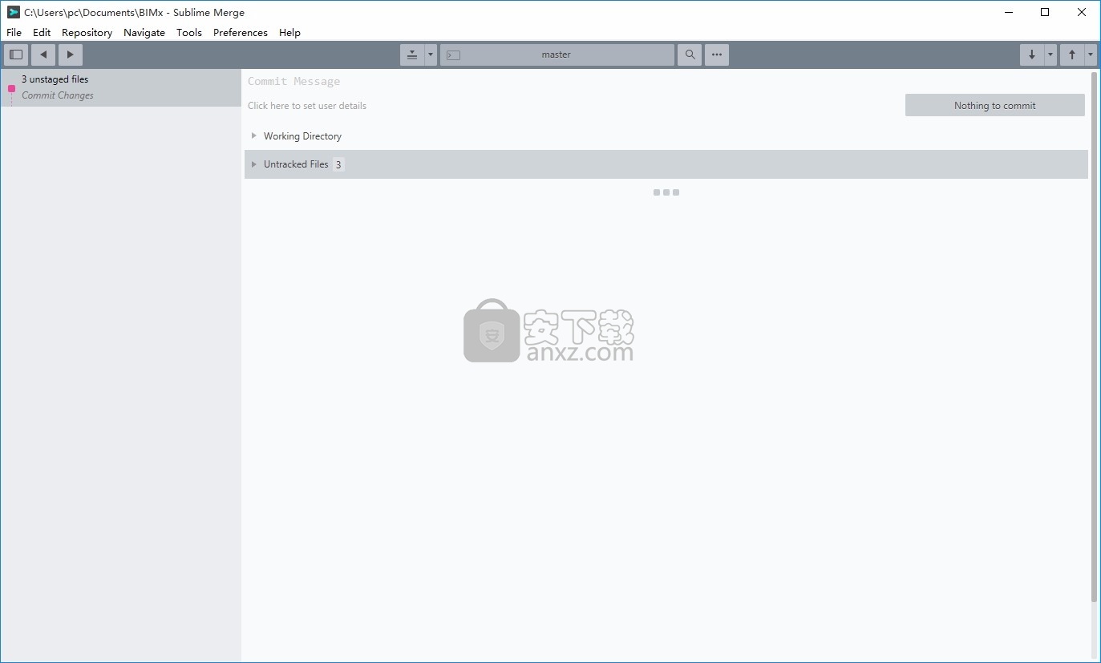Open the Tools menu
The height and width of the screenshot is (663, 1101).
tap(189, 33)
